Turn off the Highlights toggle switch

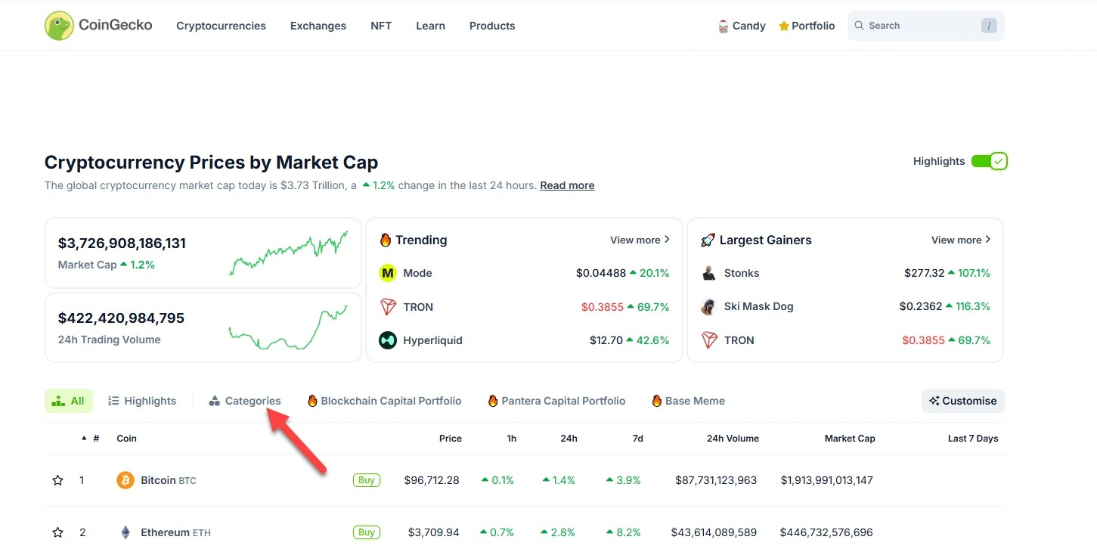[989, 161]
